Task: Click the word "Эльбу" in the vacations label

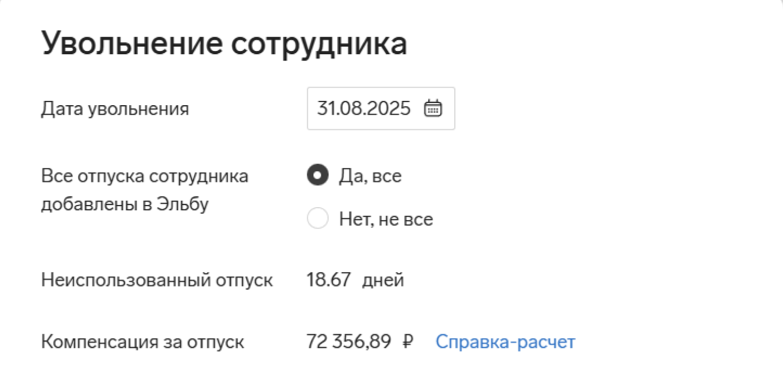Action: [x=182, y=204]
